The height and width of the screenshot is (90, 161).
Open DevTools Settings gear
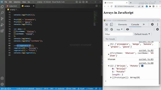152,24
